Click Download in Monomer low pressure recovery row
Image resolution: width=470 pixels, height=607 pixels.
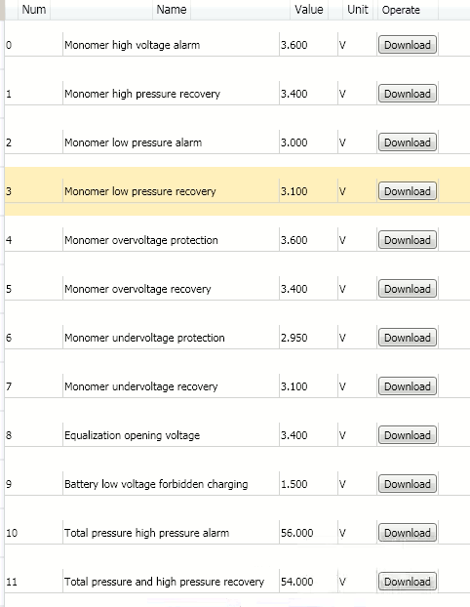(408, 191)
